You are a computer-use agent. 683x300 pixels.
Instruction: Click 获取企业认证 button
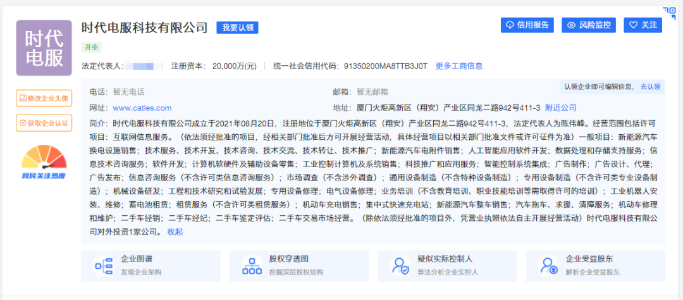click(x=44, y=123)
